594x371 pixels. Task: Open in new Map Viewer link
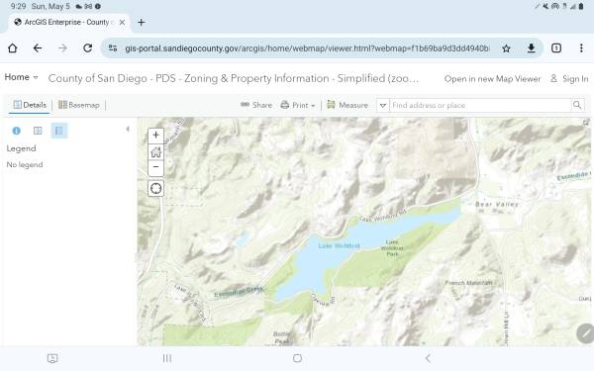tap(492, 79)
